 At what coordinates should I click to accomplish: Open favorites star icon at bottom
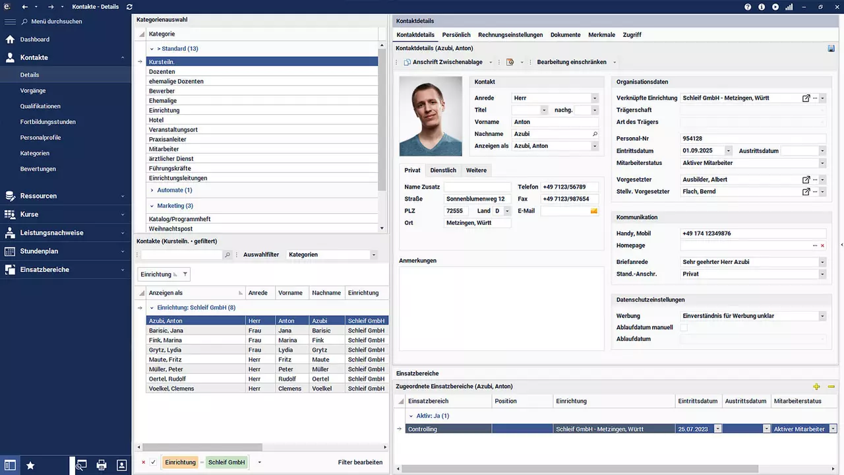click(x=30, y=465)
